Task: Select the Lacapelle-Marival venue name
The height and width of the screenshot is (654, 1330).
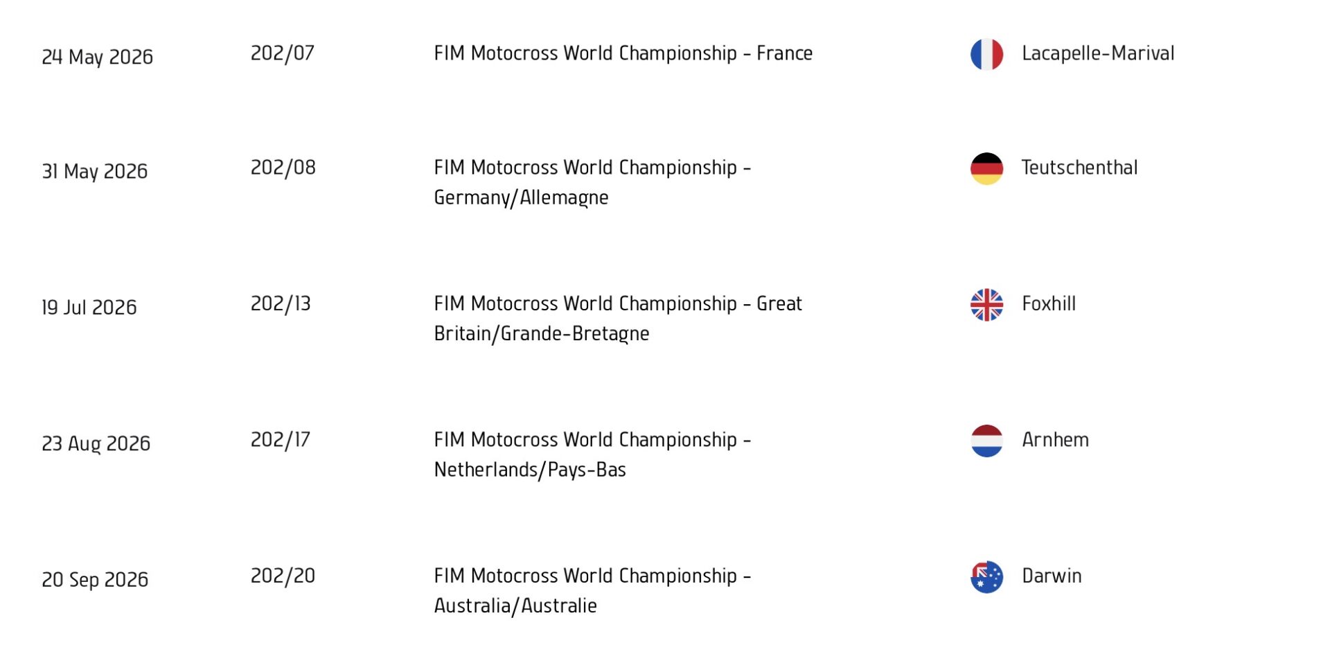Action: [x=1097, y=53]
